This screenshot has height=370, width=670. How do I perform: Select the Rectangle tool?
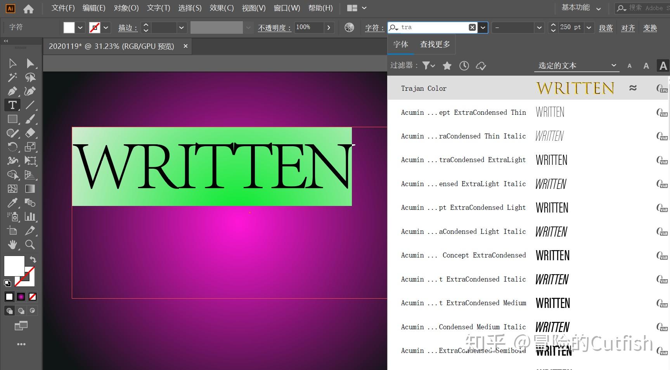[x=12, y=119]
